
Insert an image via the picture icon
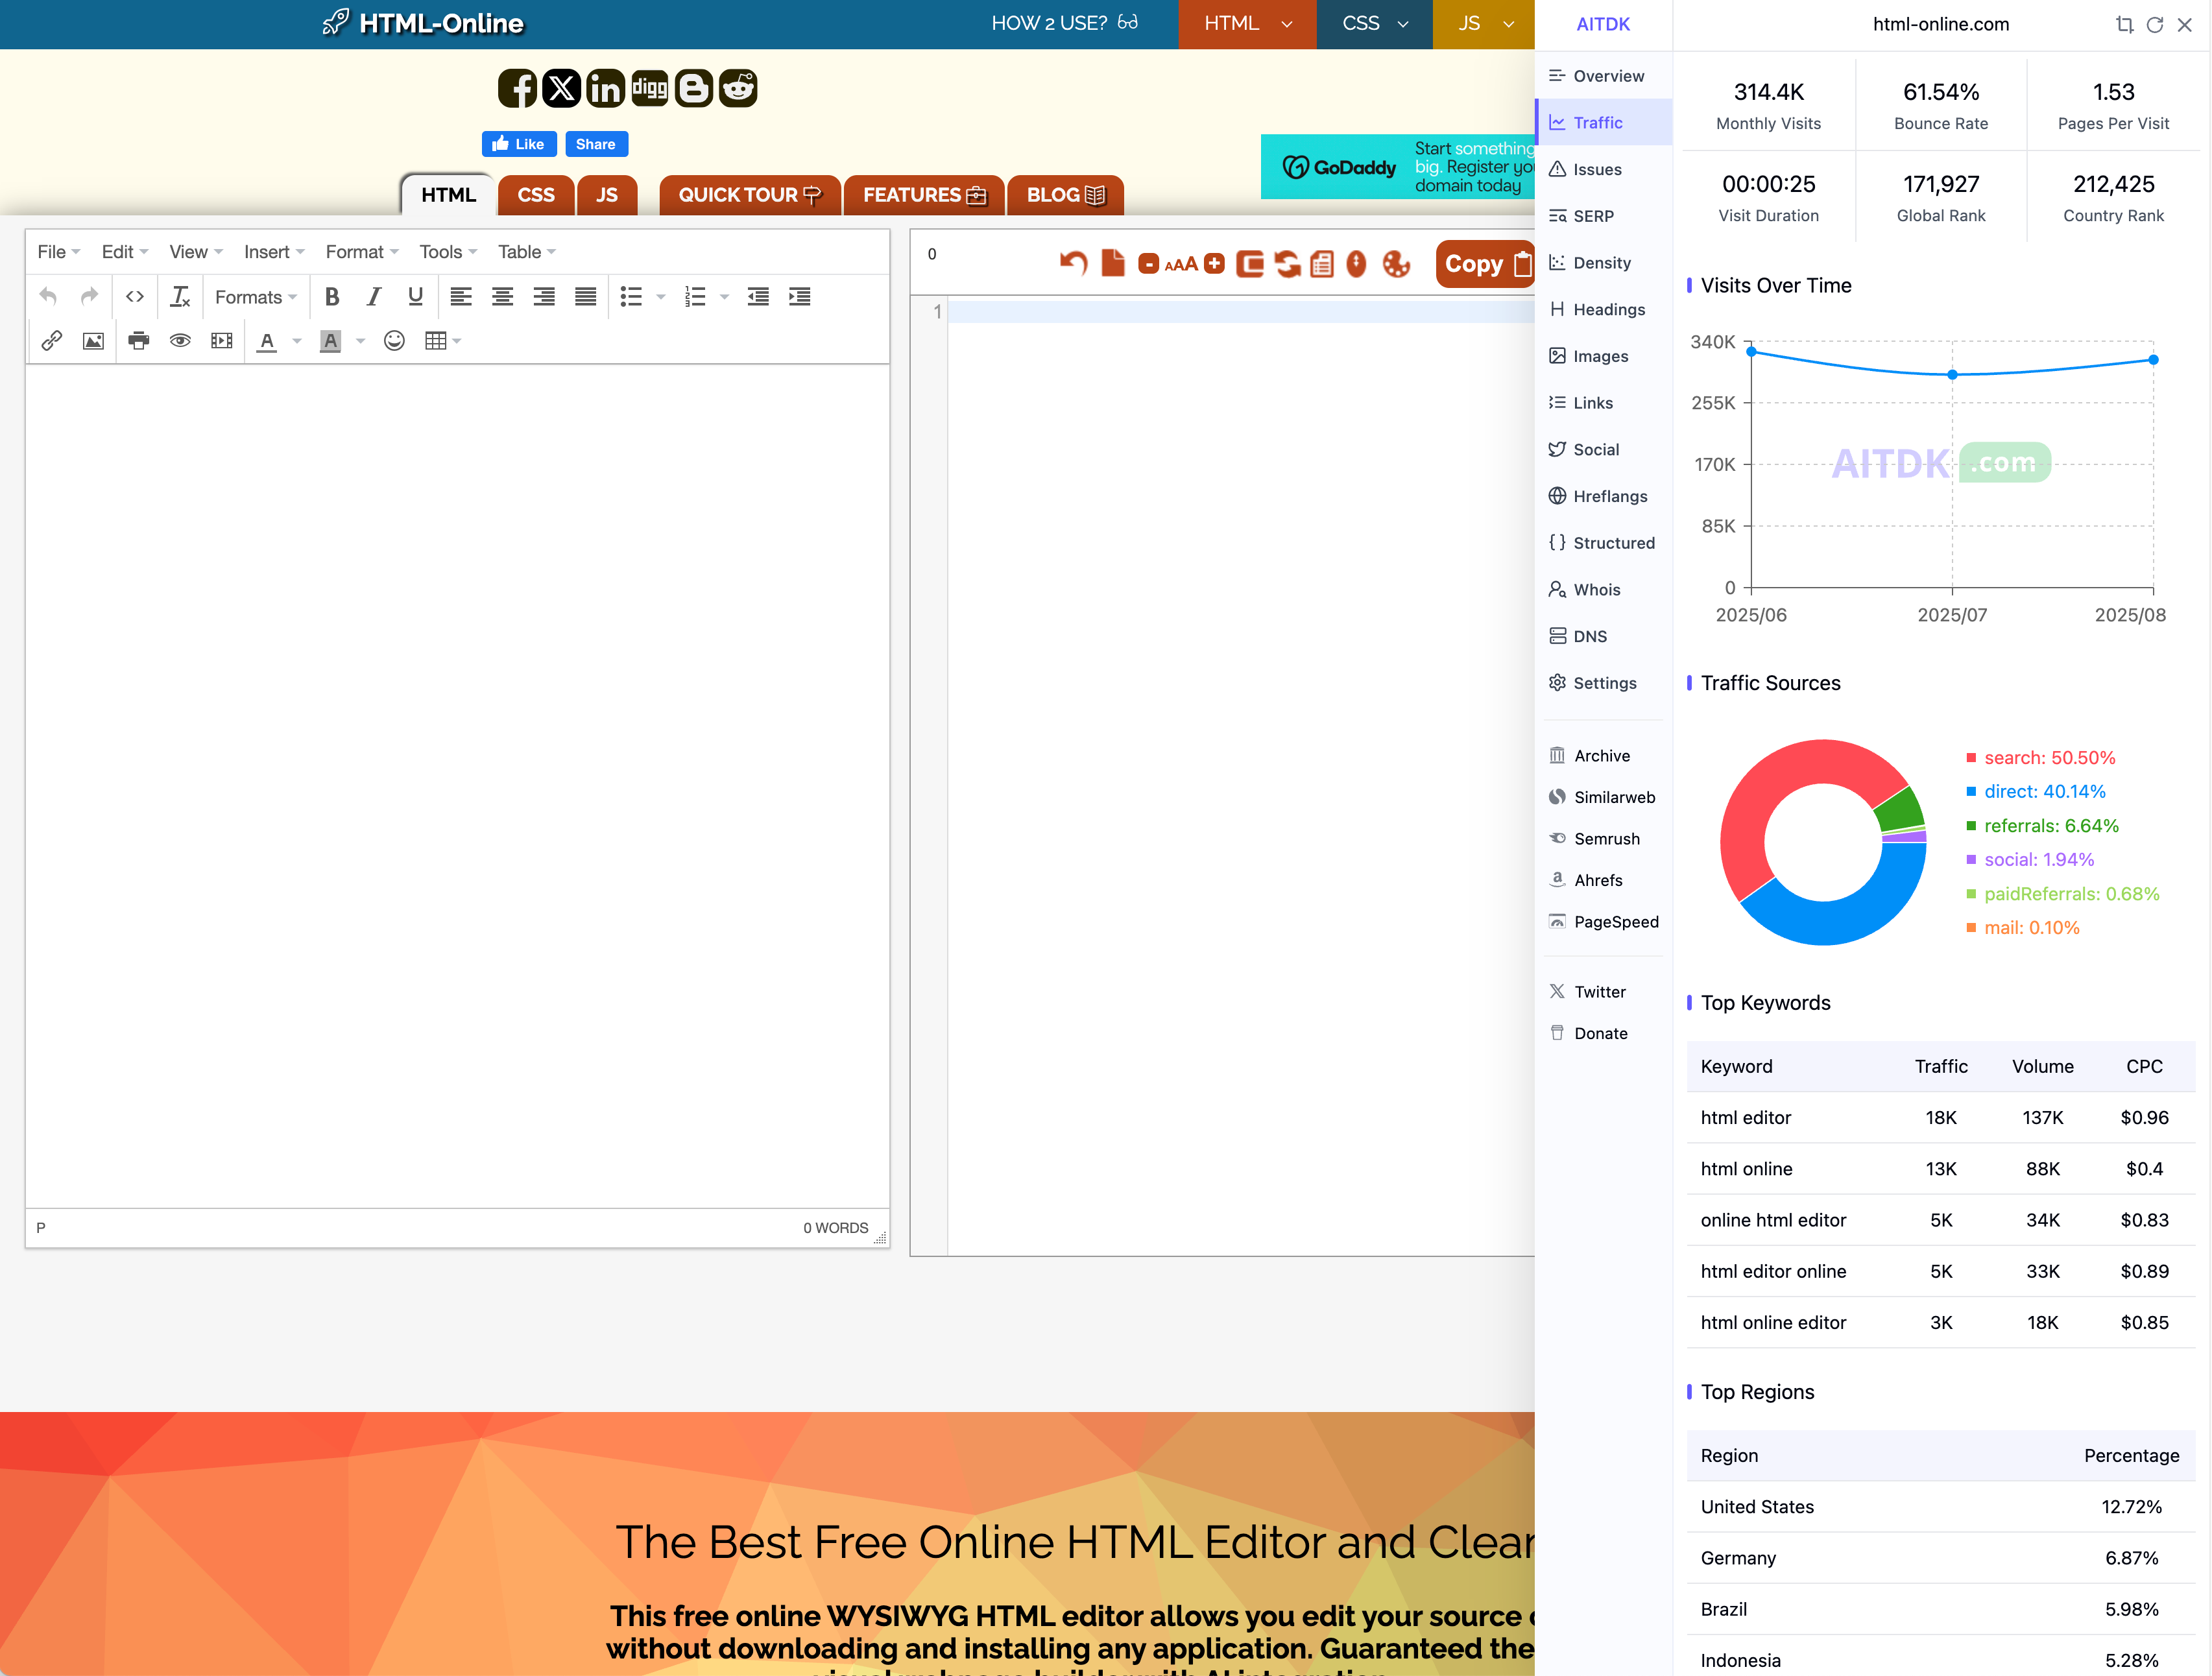pyautogui.click(x=93, y=341)
